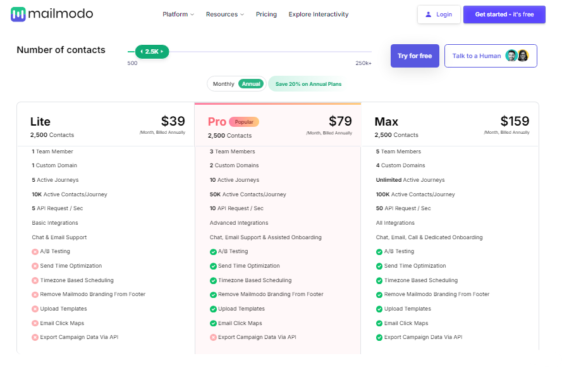Click the right arrow on the 2.5K slider handle
The width and height of the screenshot is (562, 368).
[x=162, y=52]
